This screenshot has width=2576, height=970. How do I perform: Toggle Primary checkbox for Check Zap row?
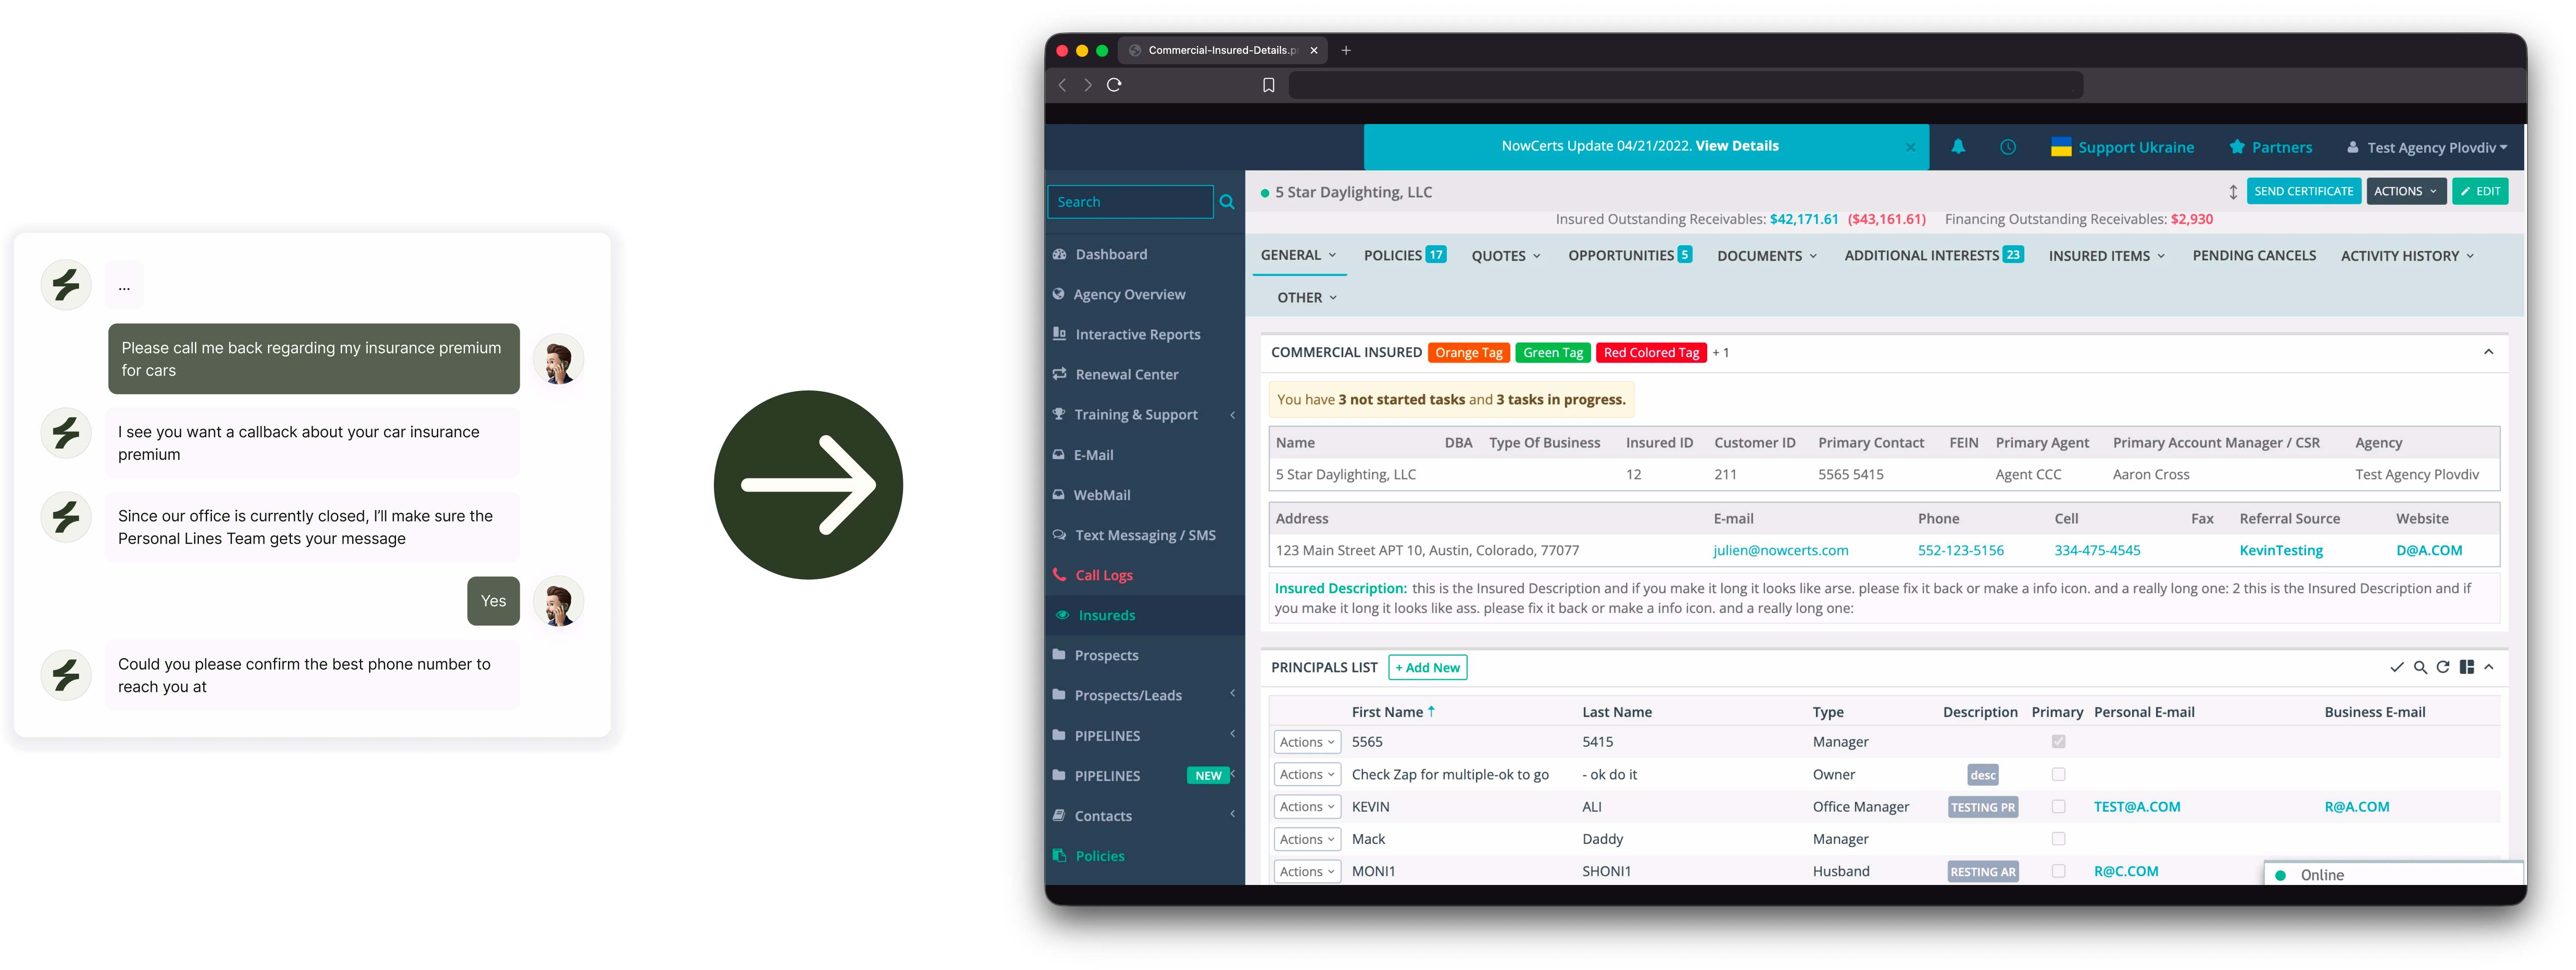(x=2058, y=774)
